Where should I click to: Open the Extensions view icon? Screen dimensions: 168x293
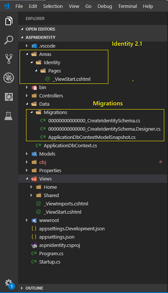pos(9,97)
